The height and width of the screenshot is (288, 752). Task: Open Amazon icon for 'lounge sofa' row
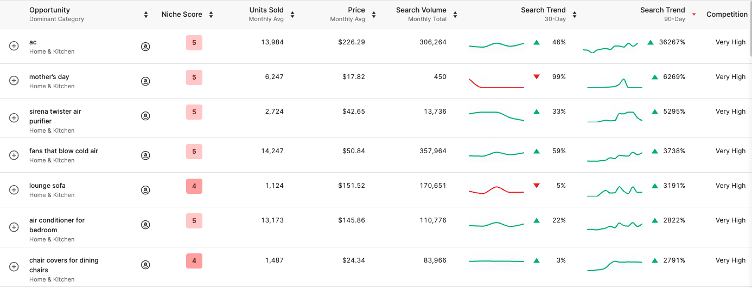145,190
